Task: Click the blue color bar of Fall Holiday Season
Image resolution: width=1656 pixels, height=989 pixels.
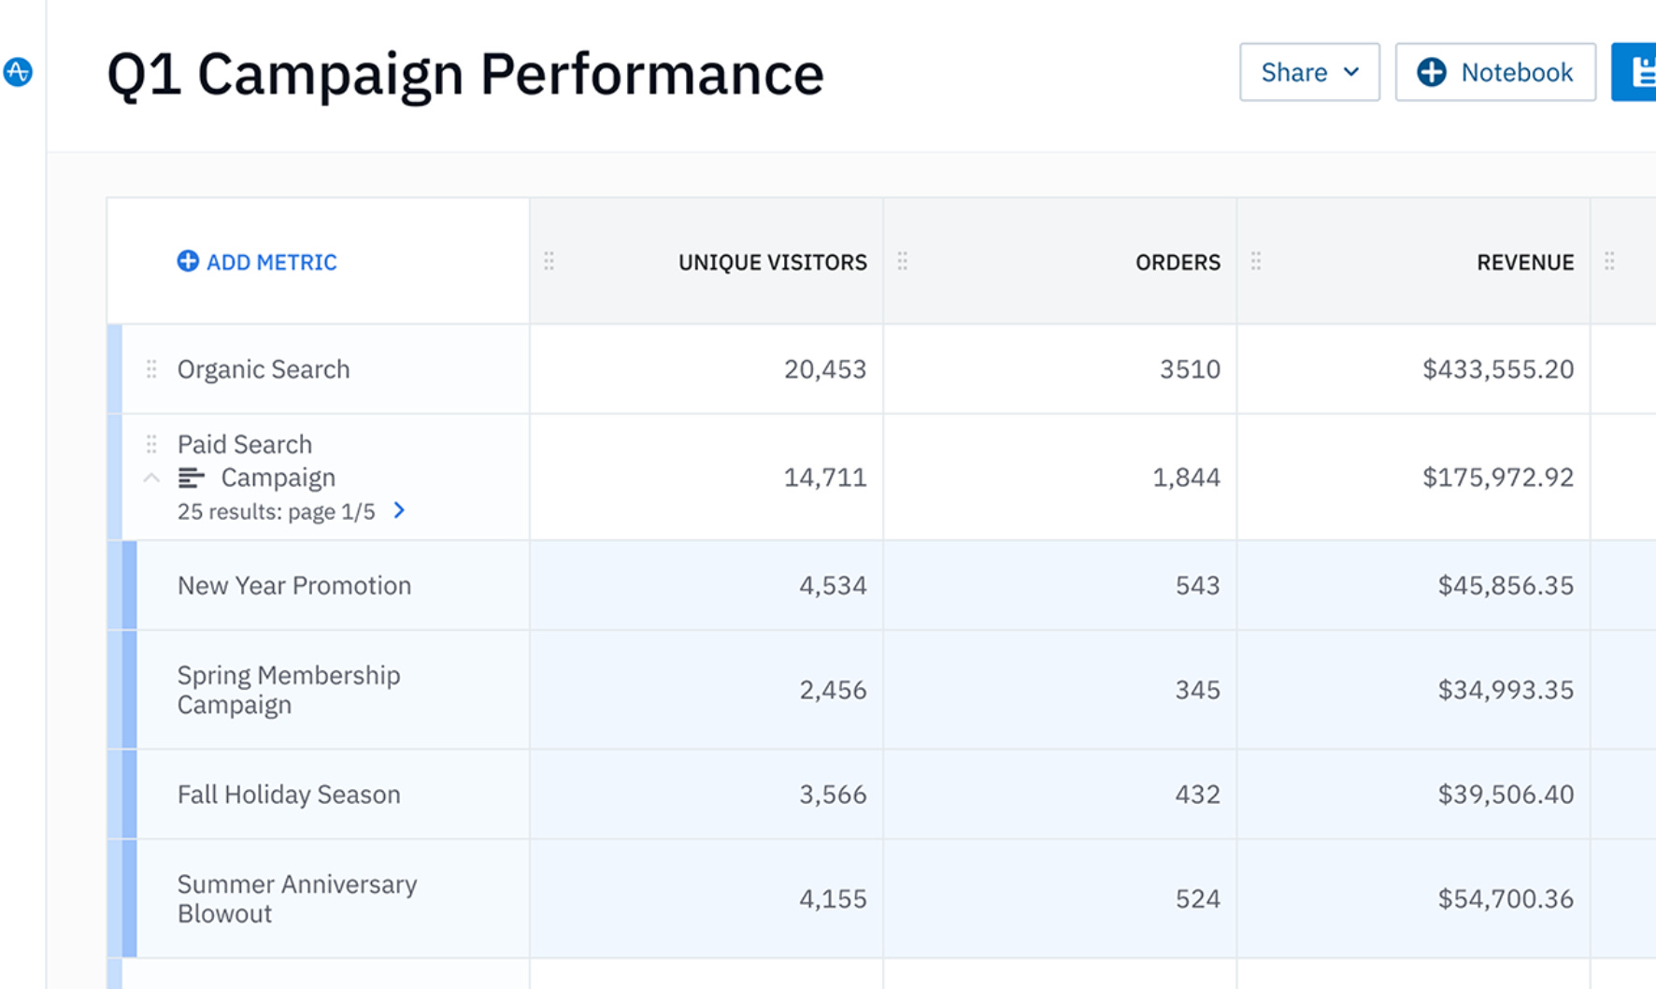Action: [130, 794]
